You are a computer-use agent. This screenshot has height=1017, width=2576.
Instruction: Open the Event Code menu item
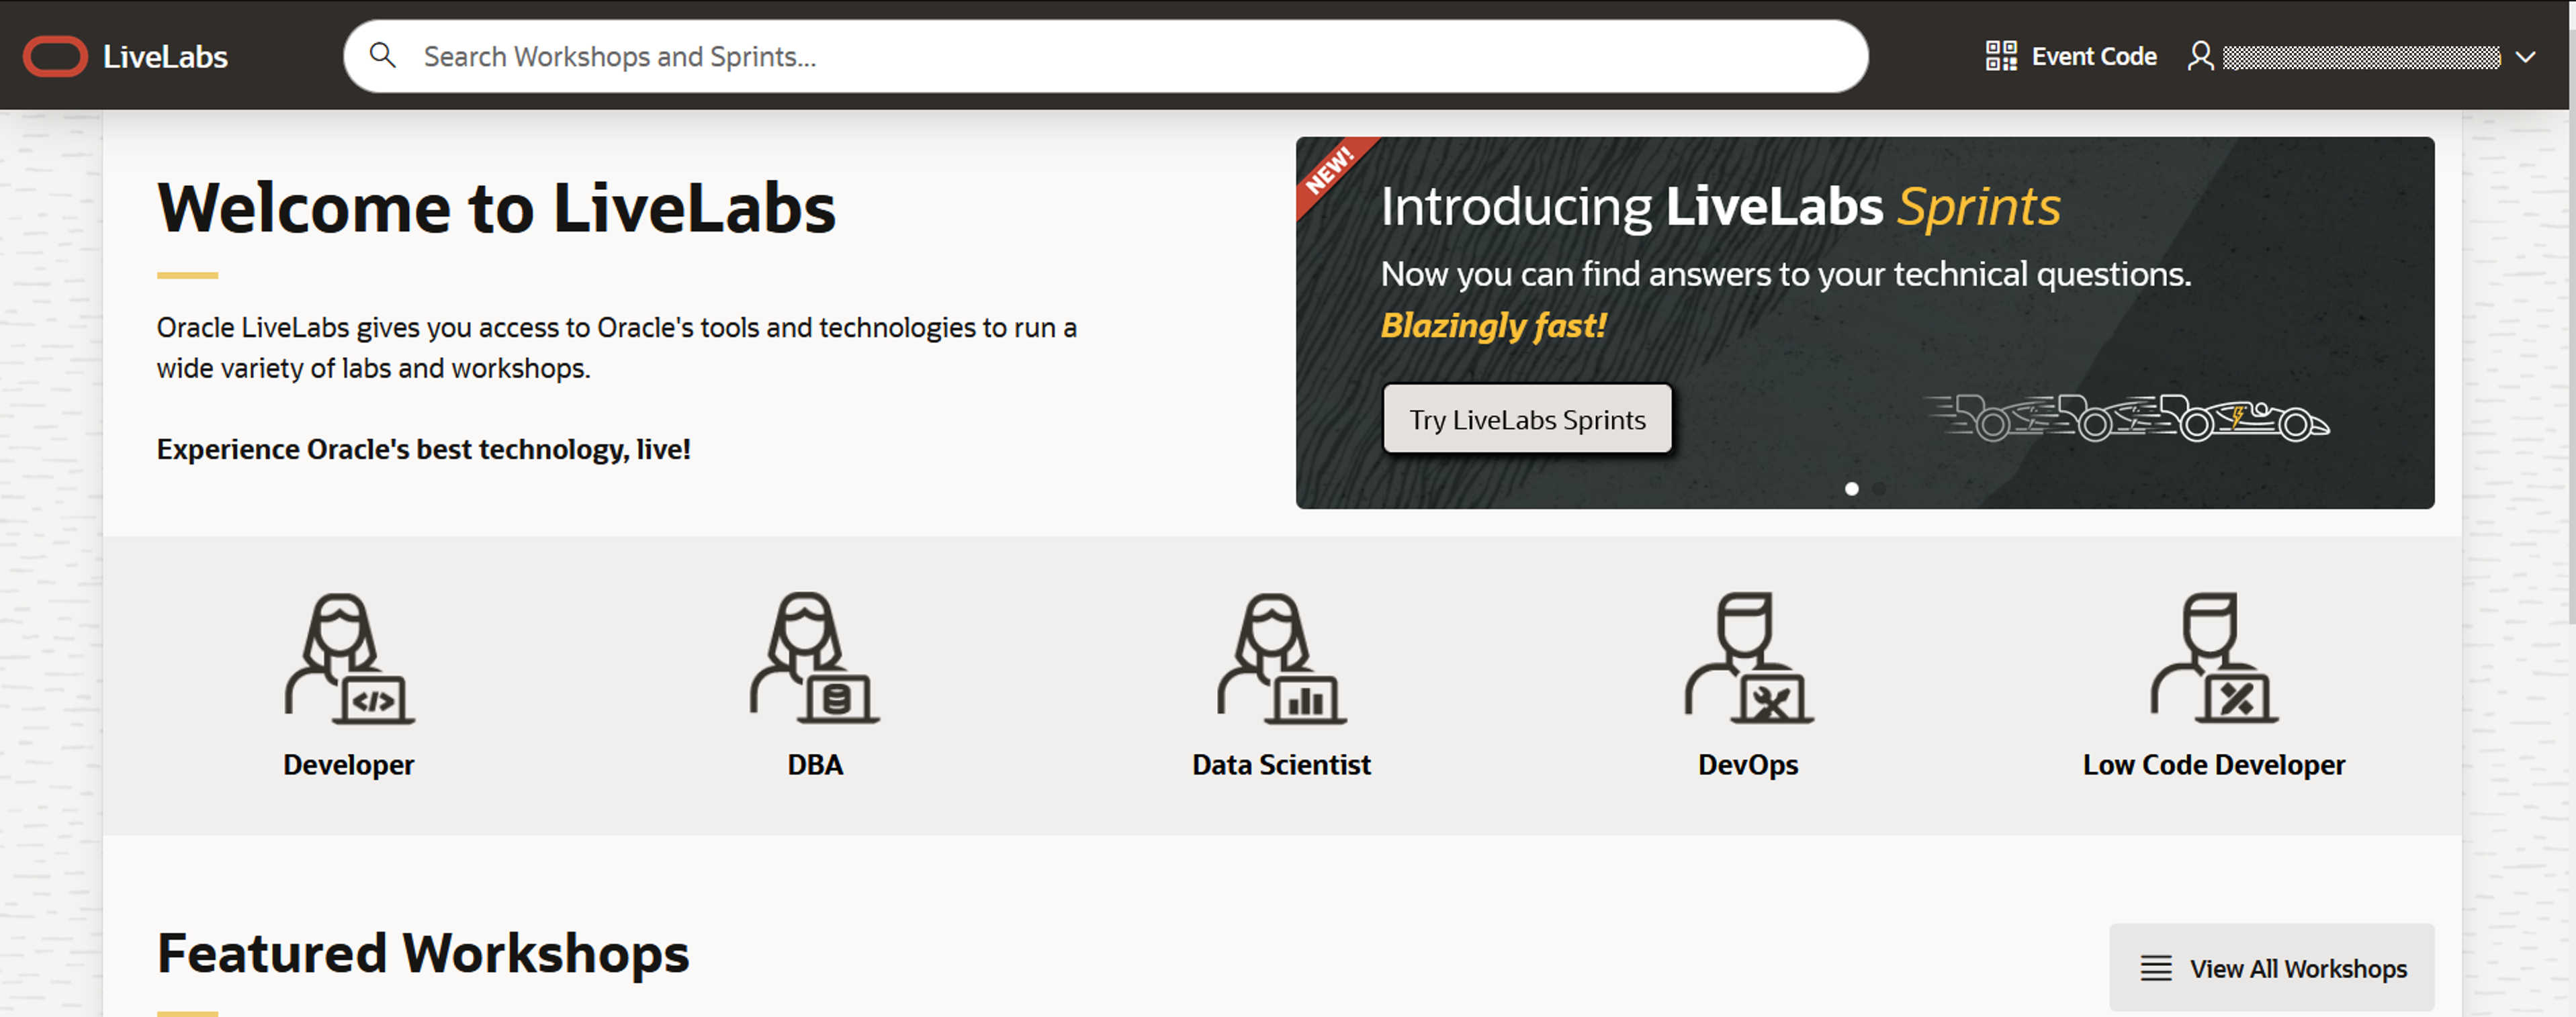click(x=2094, y=57)
